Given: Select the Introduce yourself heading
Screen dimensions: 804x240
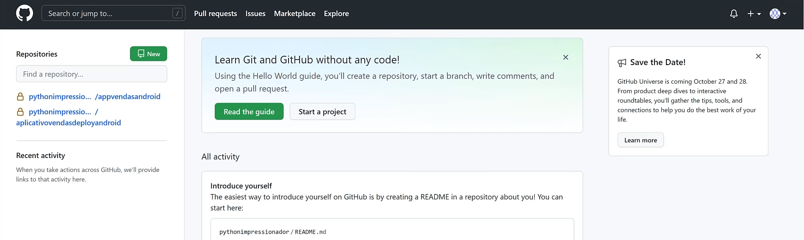Looking at the screenshot, I should [x=241, y=186].
